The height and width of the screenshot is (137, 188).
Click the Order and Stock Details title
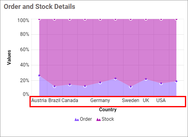(x=39, y=6)
